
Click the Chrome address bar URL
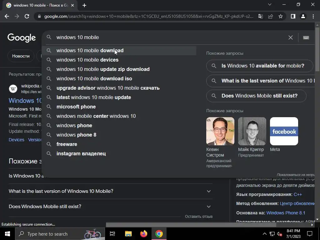tap(148, 16)
